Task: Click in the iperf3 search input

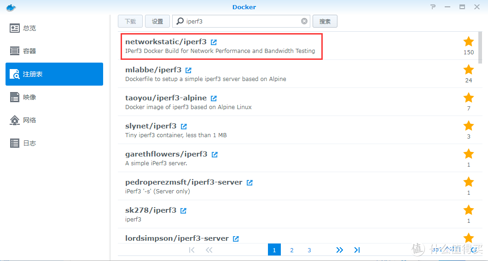Action: 241,21
